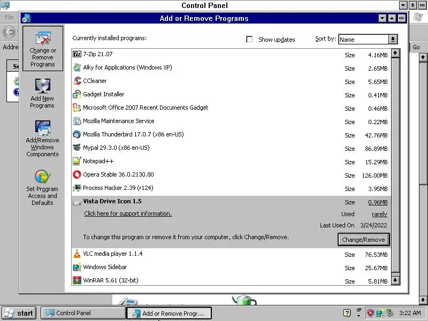Open the File menu in Control Panel
This screenshot has height=321, width=428.
point(9,17)
